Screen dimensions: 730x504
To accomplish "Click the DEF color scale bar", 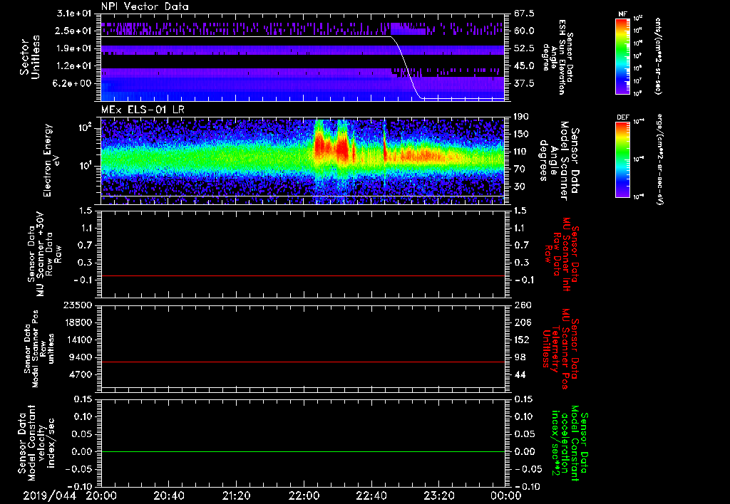I will point(622,159).
